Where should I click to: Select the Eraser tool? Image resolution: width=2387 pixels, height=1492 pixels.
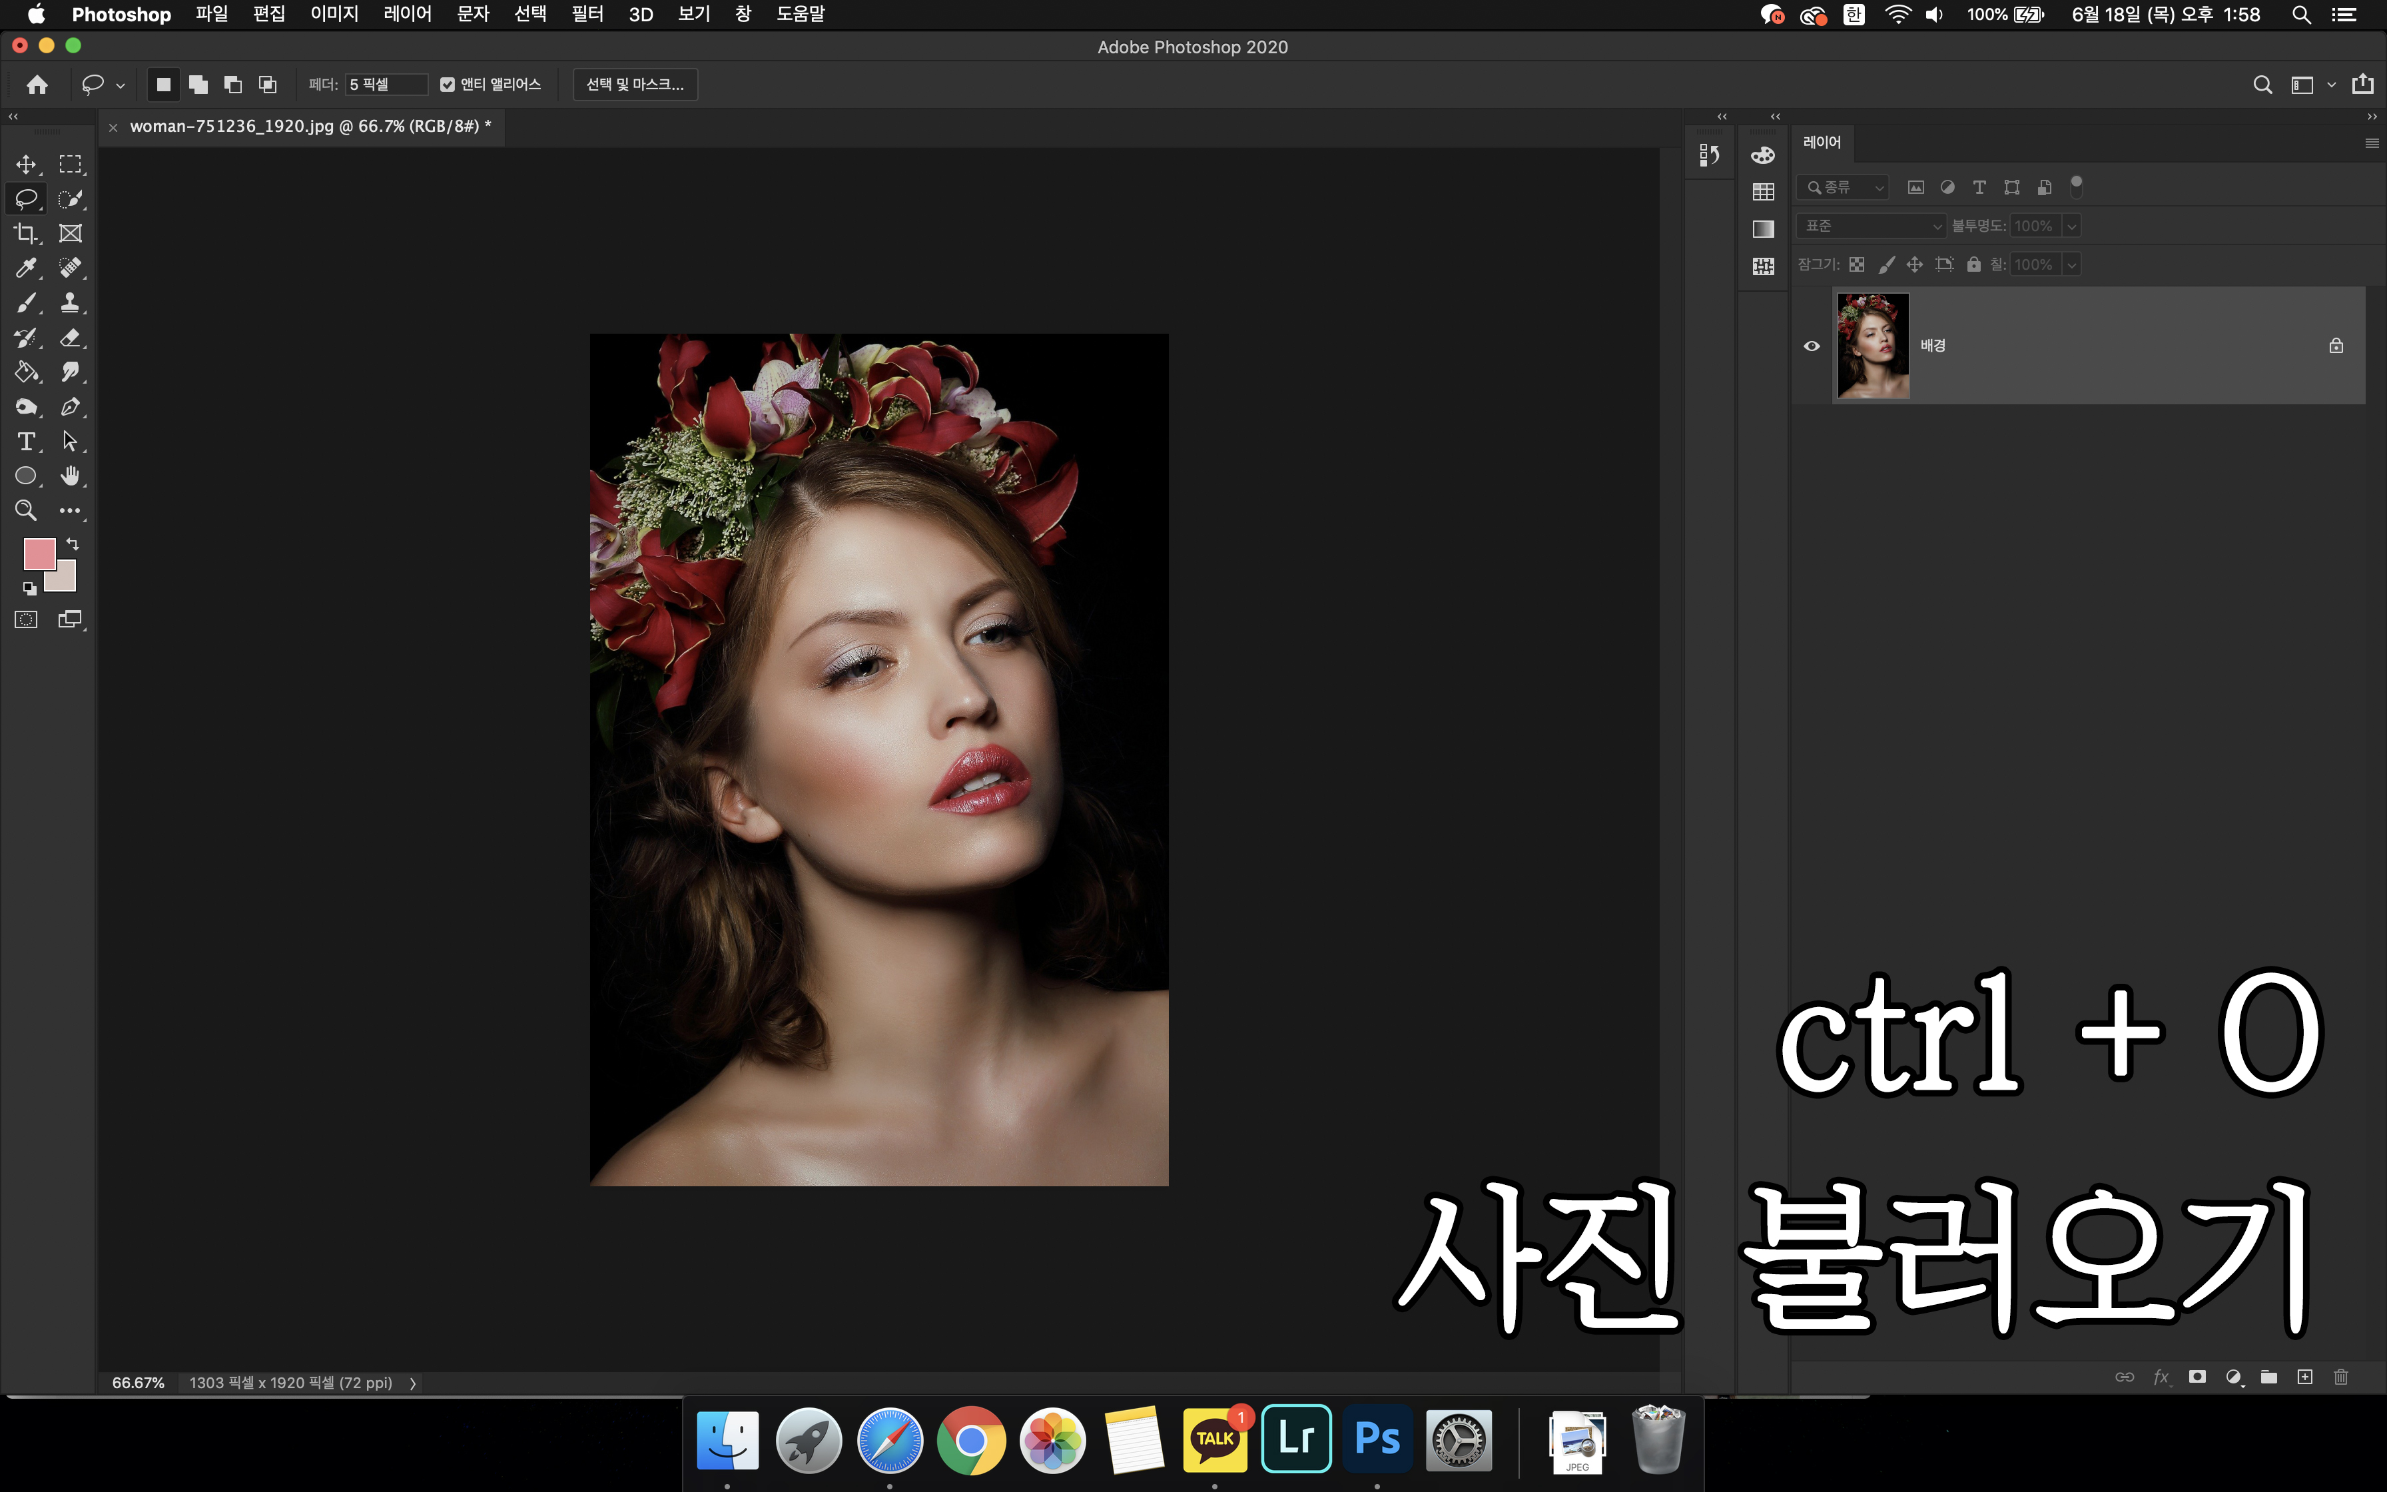[70, 338]
